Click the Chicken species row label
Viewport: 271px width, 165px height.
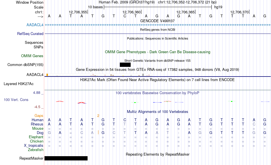click(x=37, y=141)
